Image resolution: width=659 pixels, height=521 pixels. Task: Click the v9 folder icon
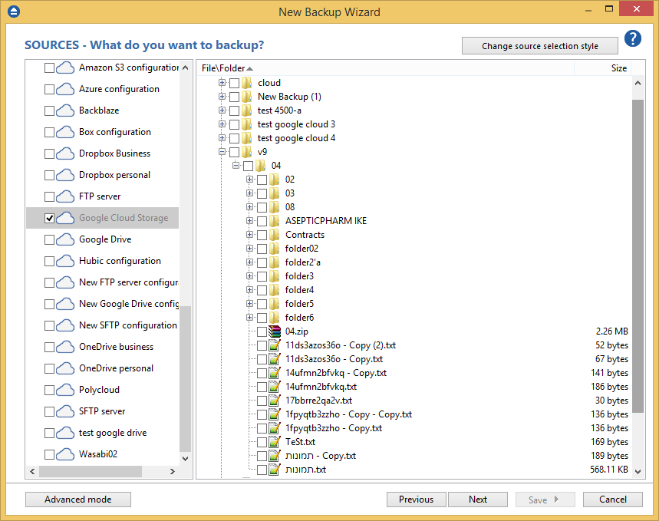tap(247, 152)
